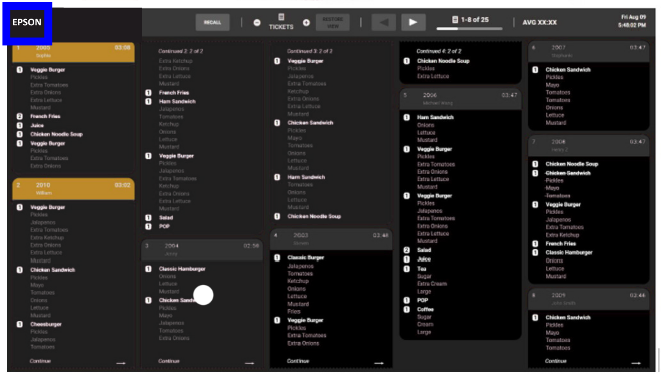
Task: Click the ticket-count icon beside "1-8 of 25"
Action: [x=455, y=19]
